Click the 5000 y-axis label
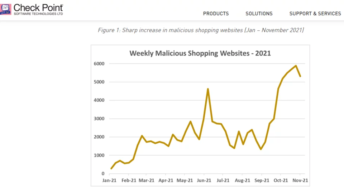Viewport: 344px width, 187px height. pyautogui.click(x=98, y=82)
